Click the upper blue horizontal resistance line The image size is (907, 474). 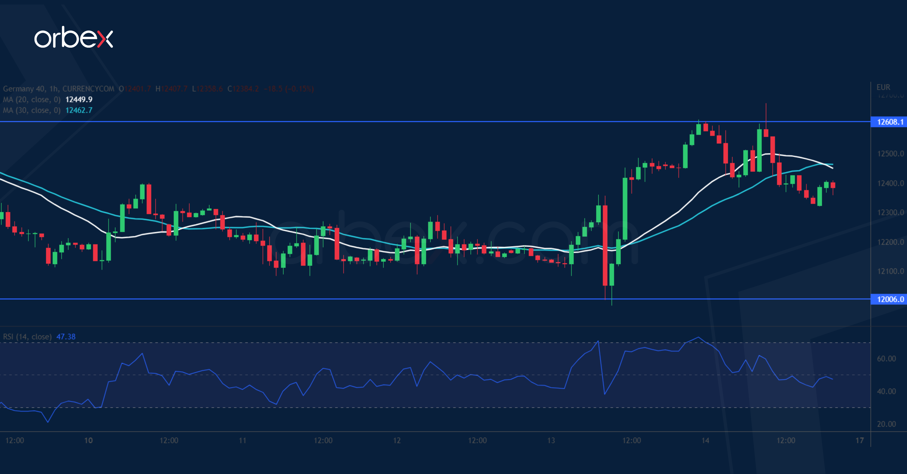(352, 121)
